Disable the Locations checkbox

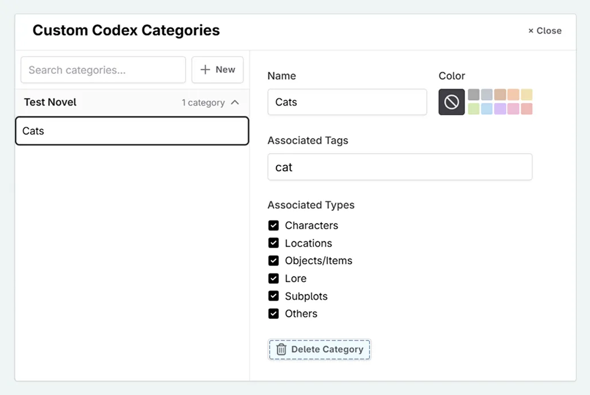click(273, 243)
